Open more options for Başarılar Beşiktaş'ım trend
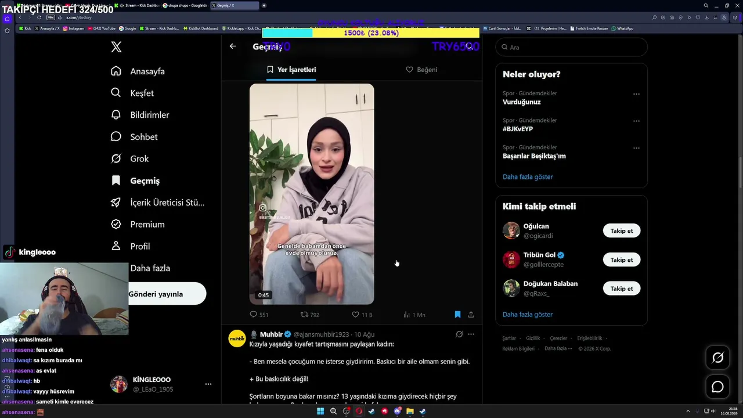The image size is (743, 418). tap(636, 148)
